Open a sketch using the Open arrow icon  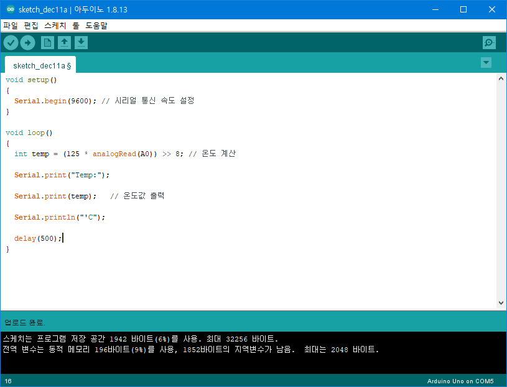click(x=64, y=43)
